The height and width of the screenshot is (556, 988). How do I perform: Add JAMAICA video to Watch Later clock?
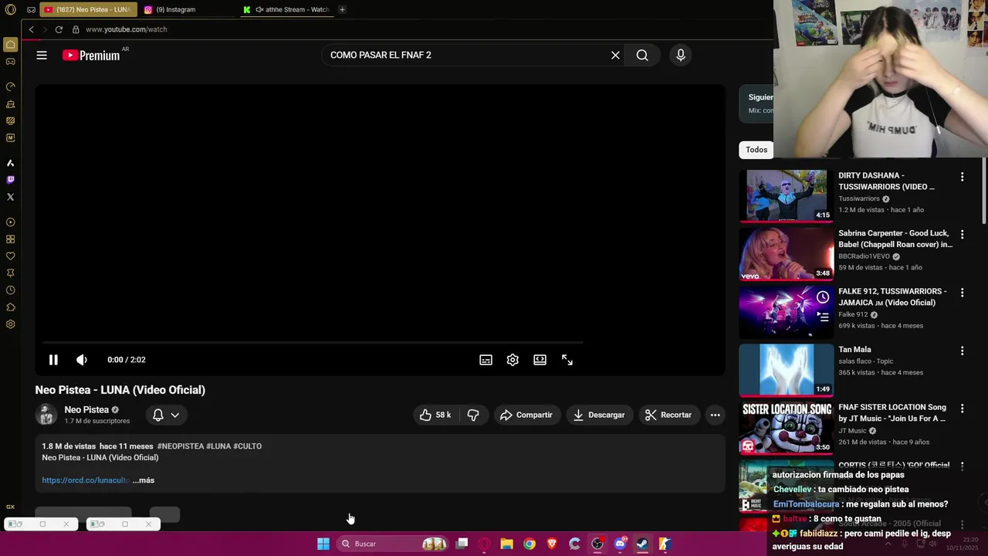pos(823,297)
